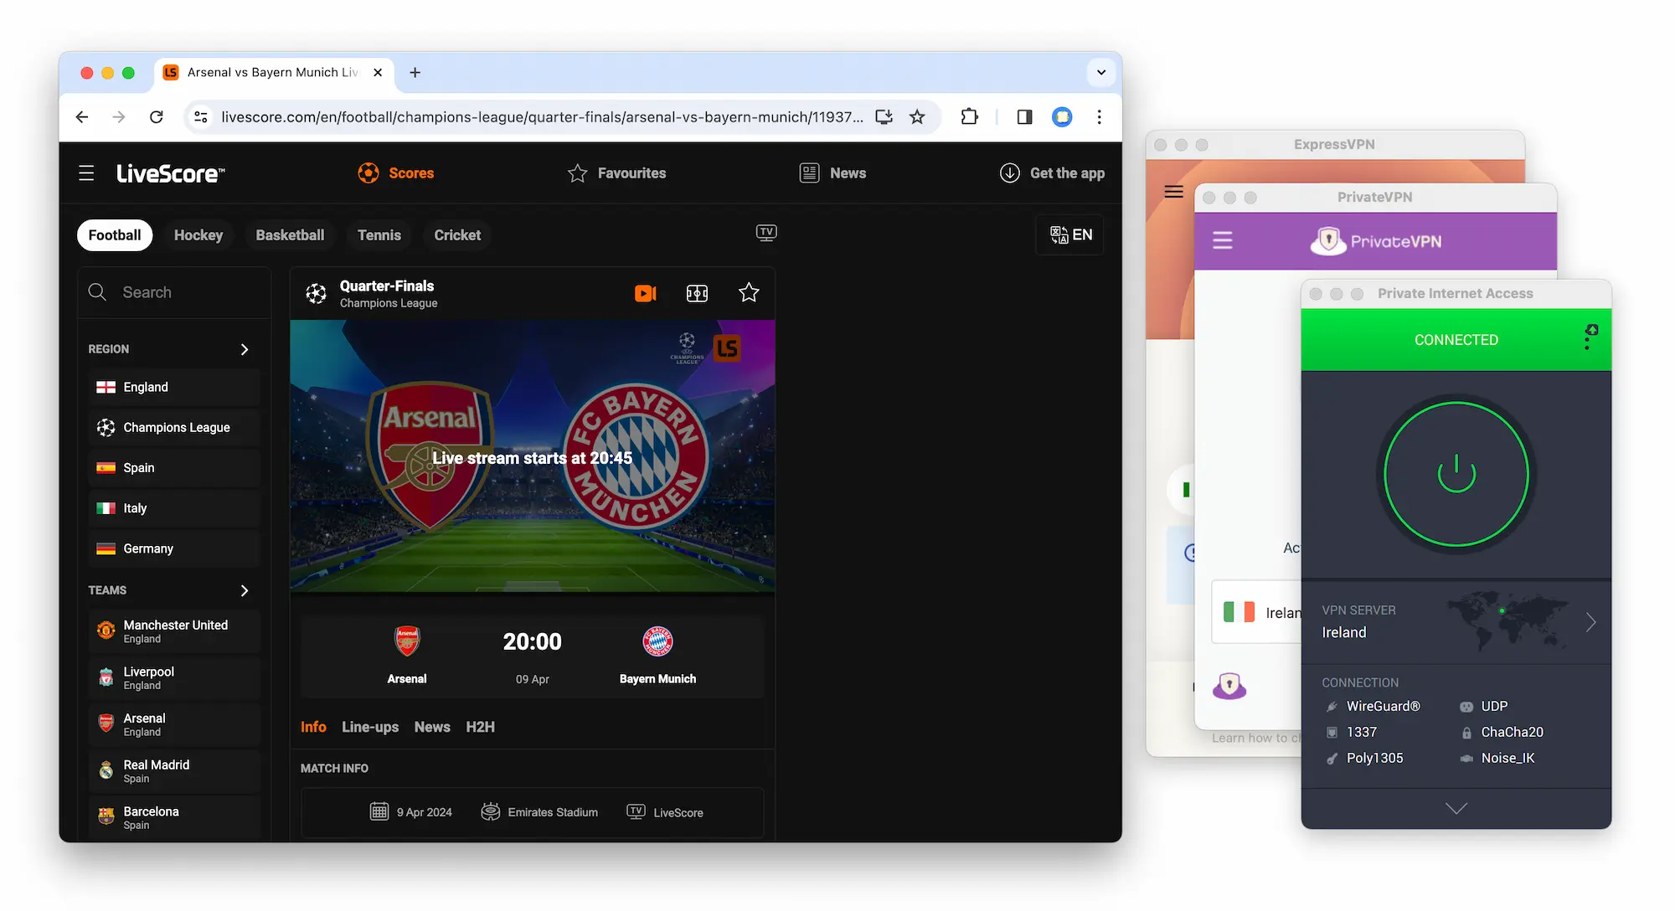Click the Private Internet Access power button
1675x911 pixels.
[x=1455, y=471]
